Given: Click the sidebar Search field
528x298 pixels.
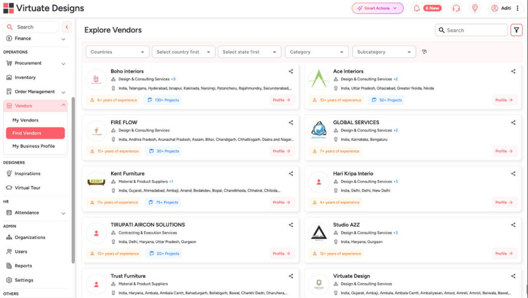Looking at the screenshot, I should tap(32, 27).
